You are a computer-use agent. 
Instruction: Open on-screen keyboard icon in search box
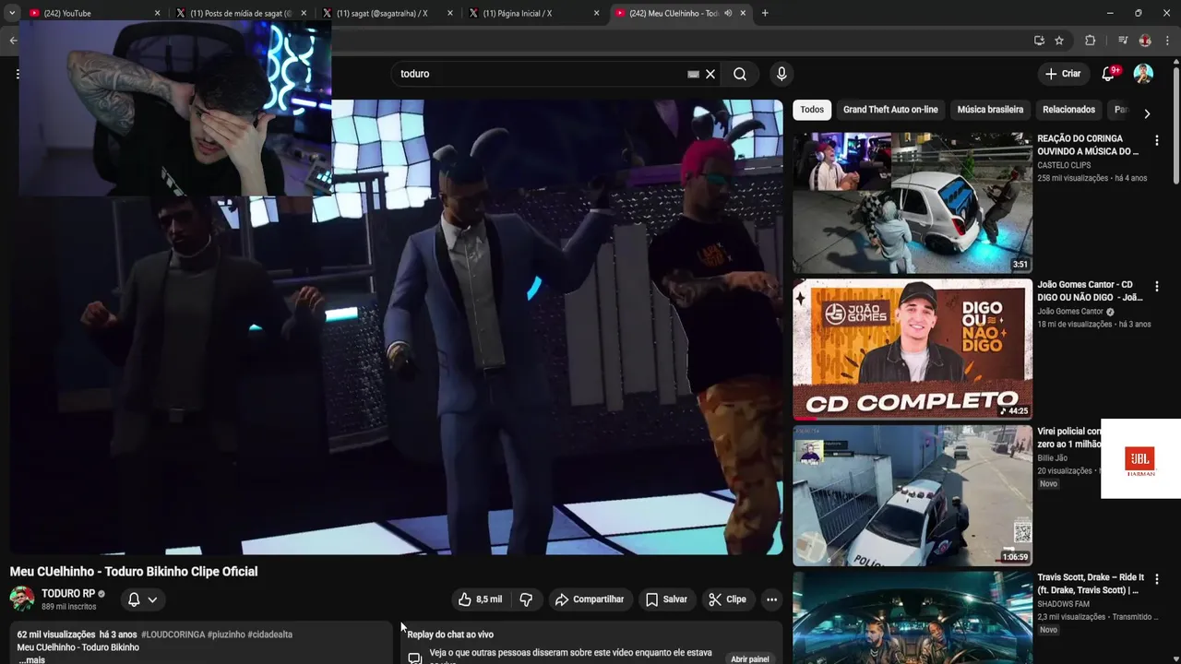[x=693, y=74]
